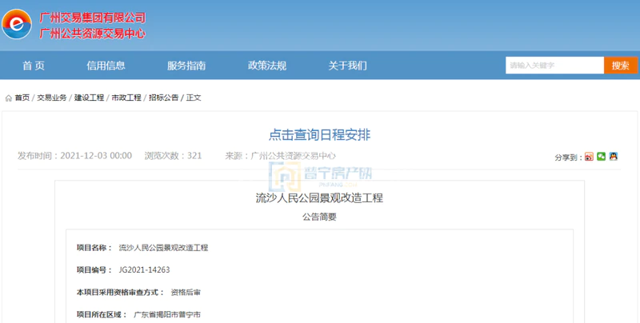The width and height of the screenshot is (640, 323).
Task: Open the 服务指南 navigation menu
Action: click(x=186, y=66)
